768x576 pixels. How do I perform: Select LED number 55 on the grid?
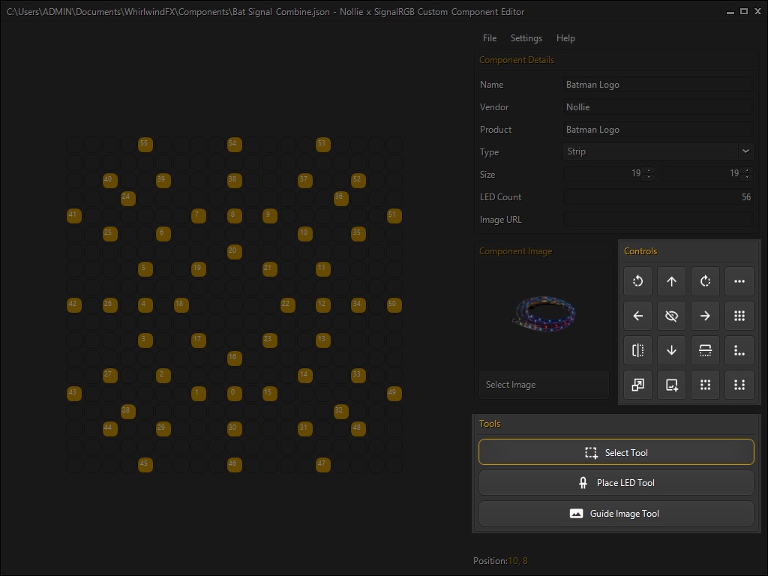[x=145, y=145]
